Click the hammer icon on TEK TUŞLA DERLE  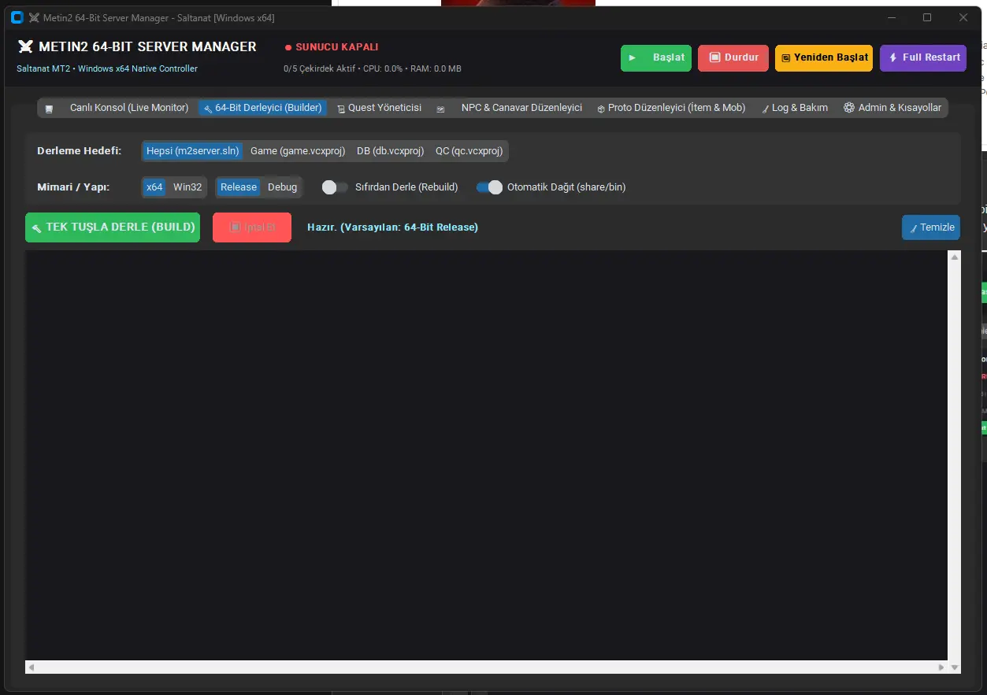click(x=36, y=227)
